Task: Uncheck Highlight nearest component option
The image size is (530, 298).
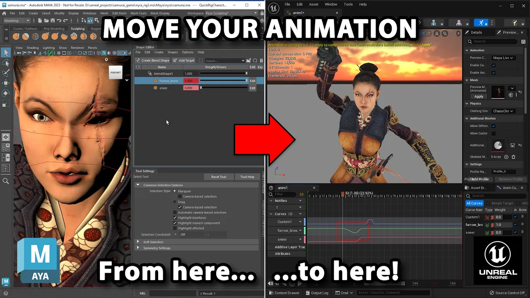Action: tap(175, 223)
